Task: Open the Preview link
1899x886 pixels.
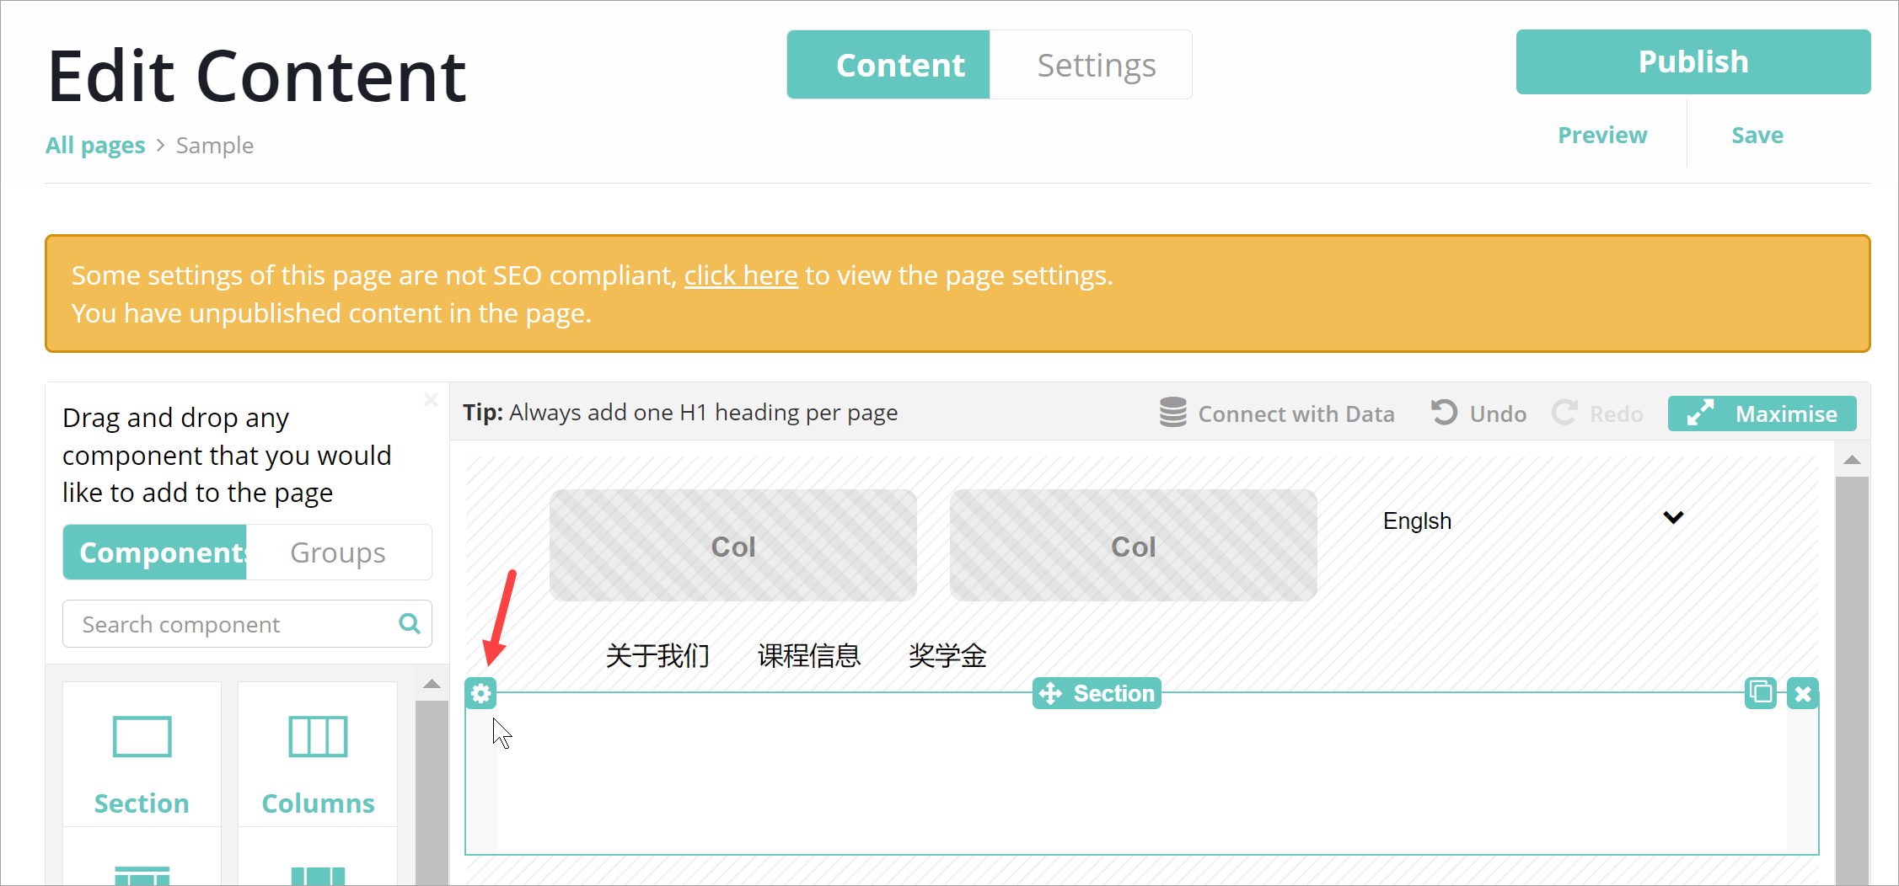Action: (1601, 136)
